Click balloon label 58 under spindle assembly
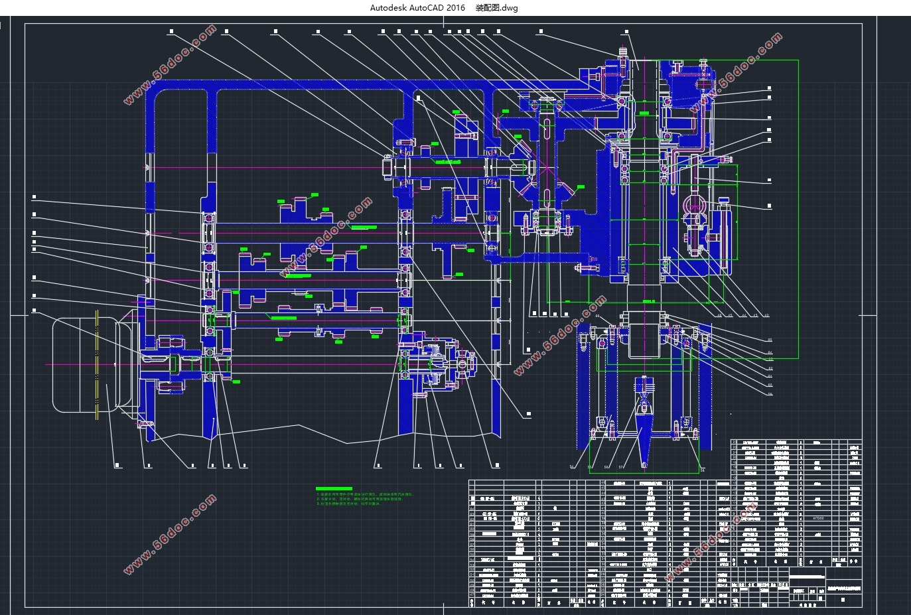 (702, 470)
